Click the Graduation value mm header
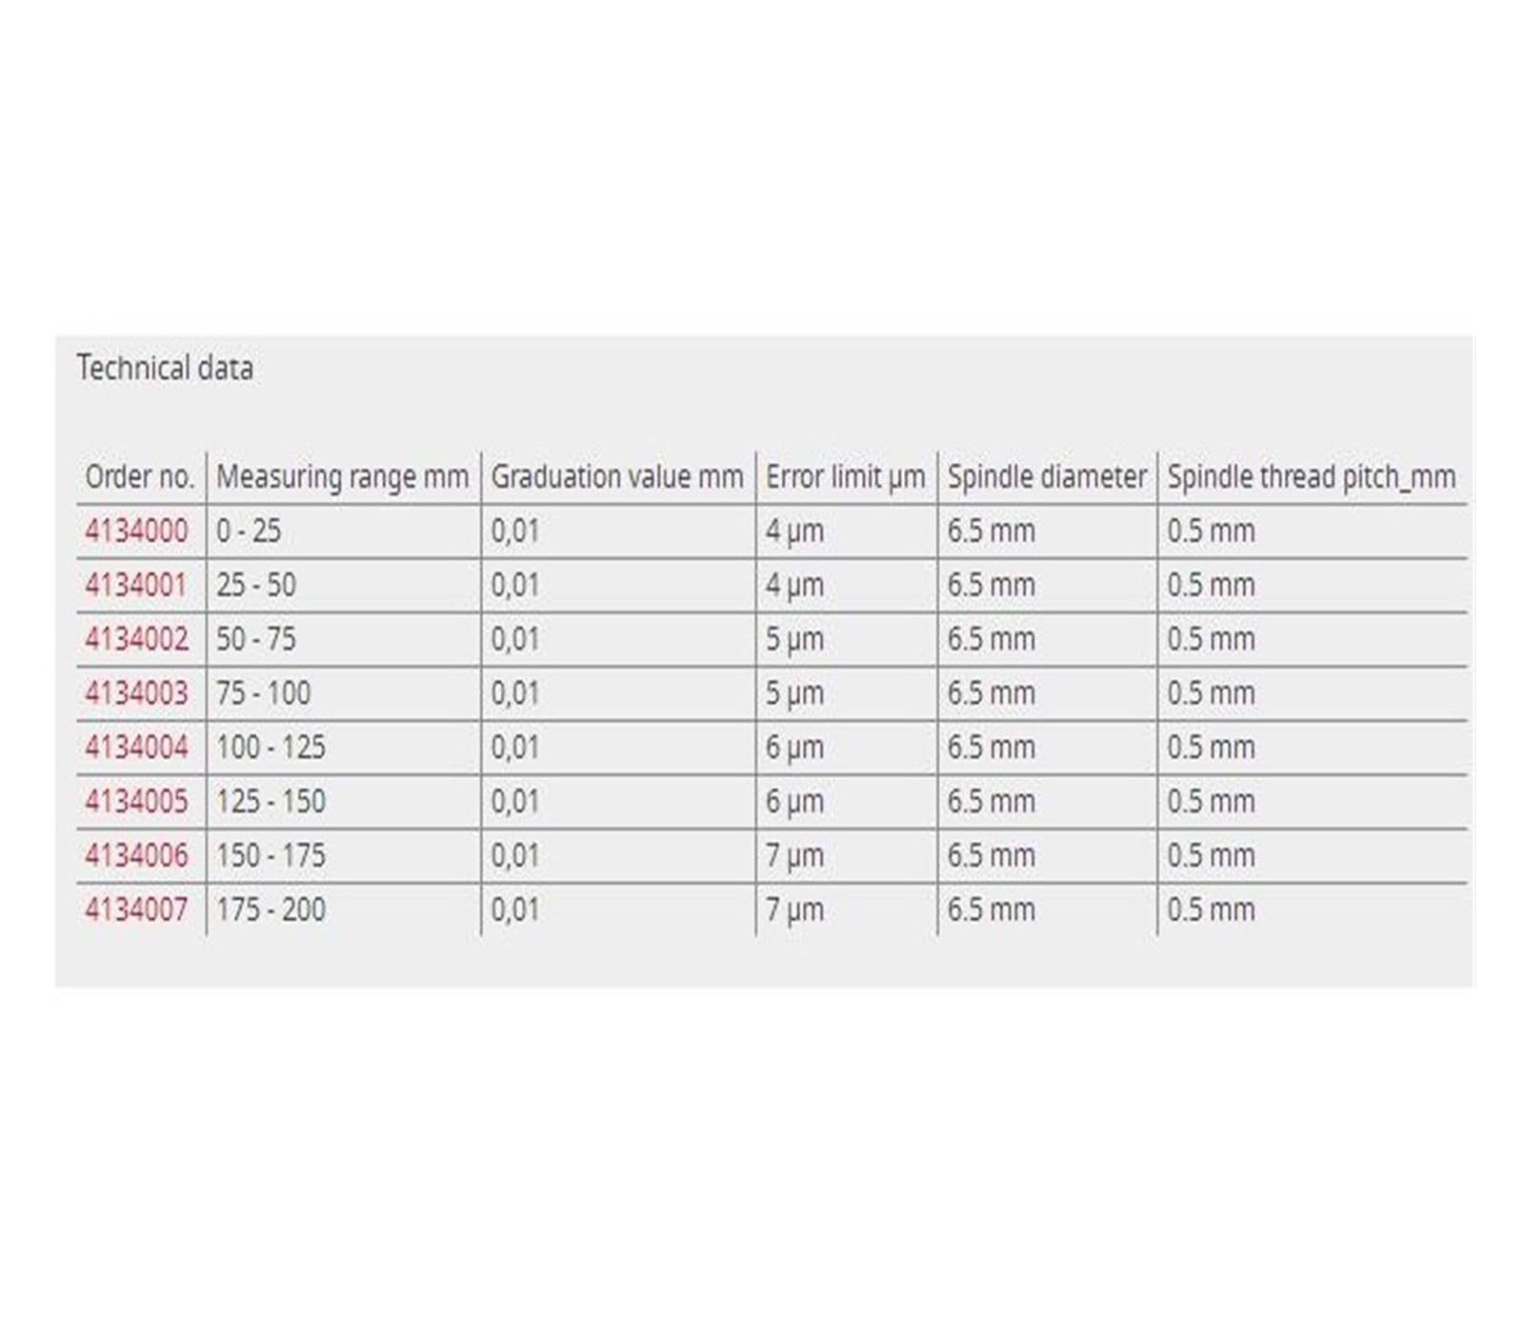 (617, 477)
